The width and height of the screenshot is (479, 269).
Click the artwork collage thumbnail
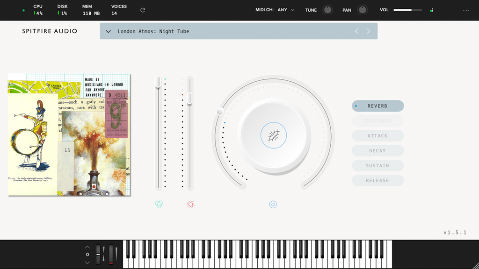click(69, 135)
